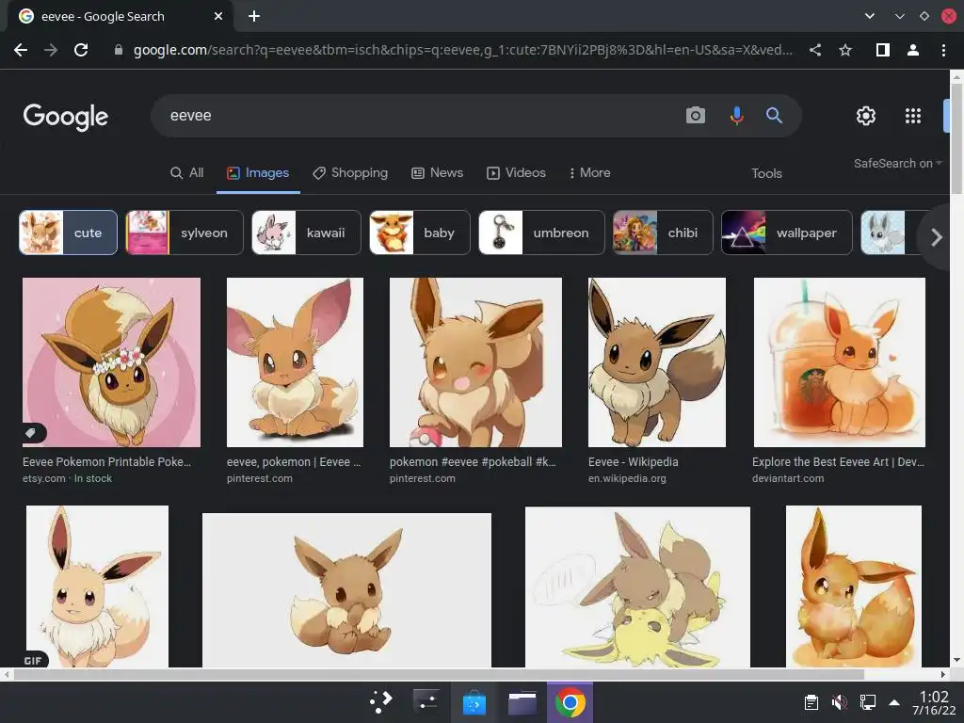Submit search with the magnifier icon

[774, 115]
